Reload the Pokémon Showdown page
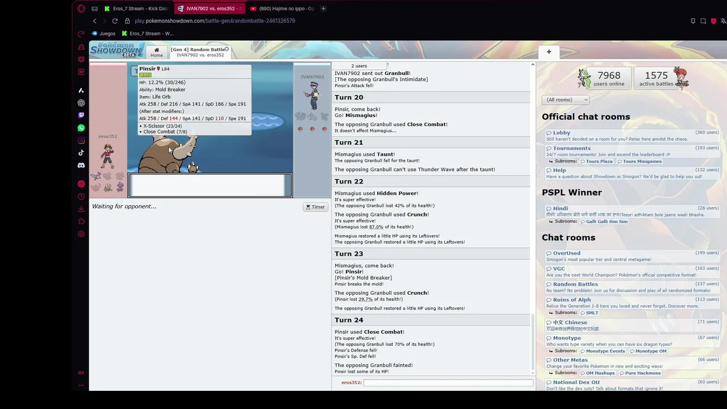The height and width of the screenshot is (409, 727). pyautogui.click(x=115, y=21)
